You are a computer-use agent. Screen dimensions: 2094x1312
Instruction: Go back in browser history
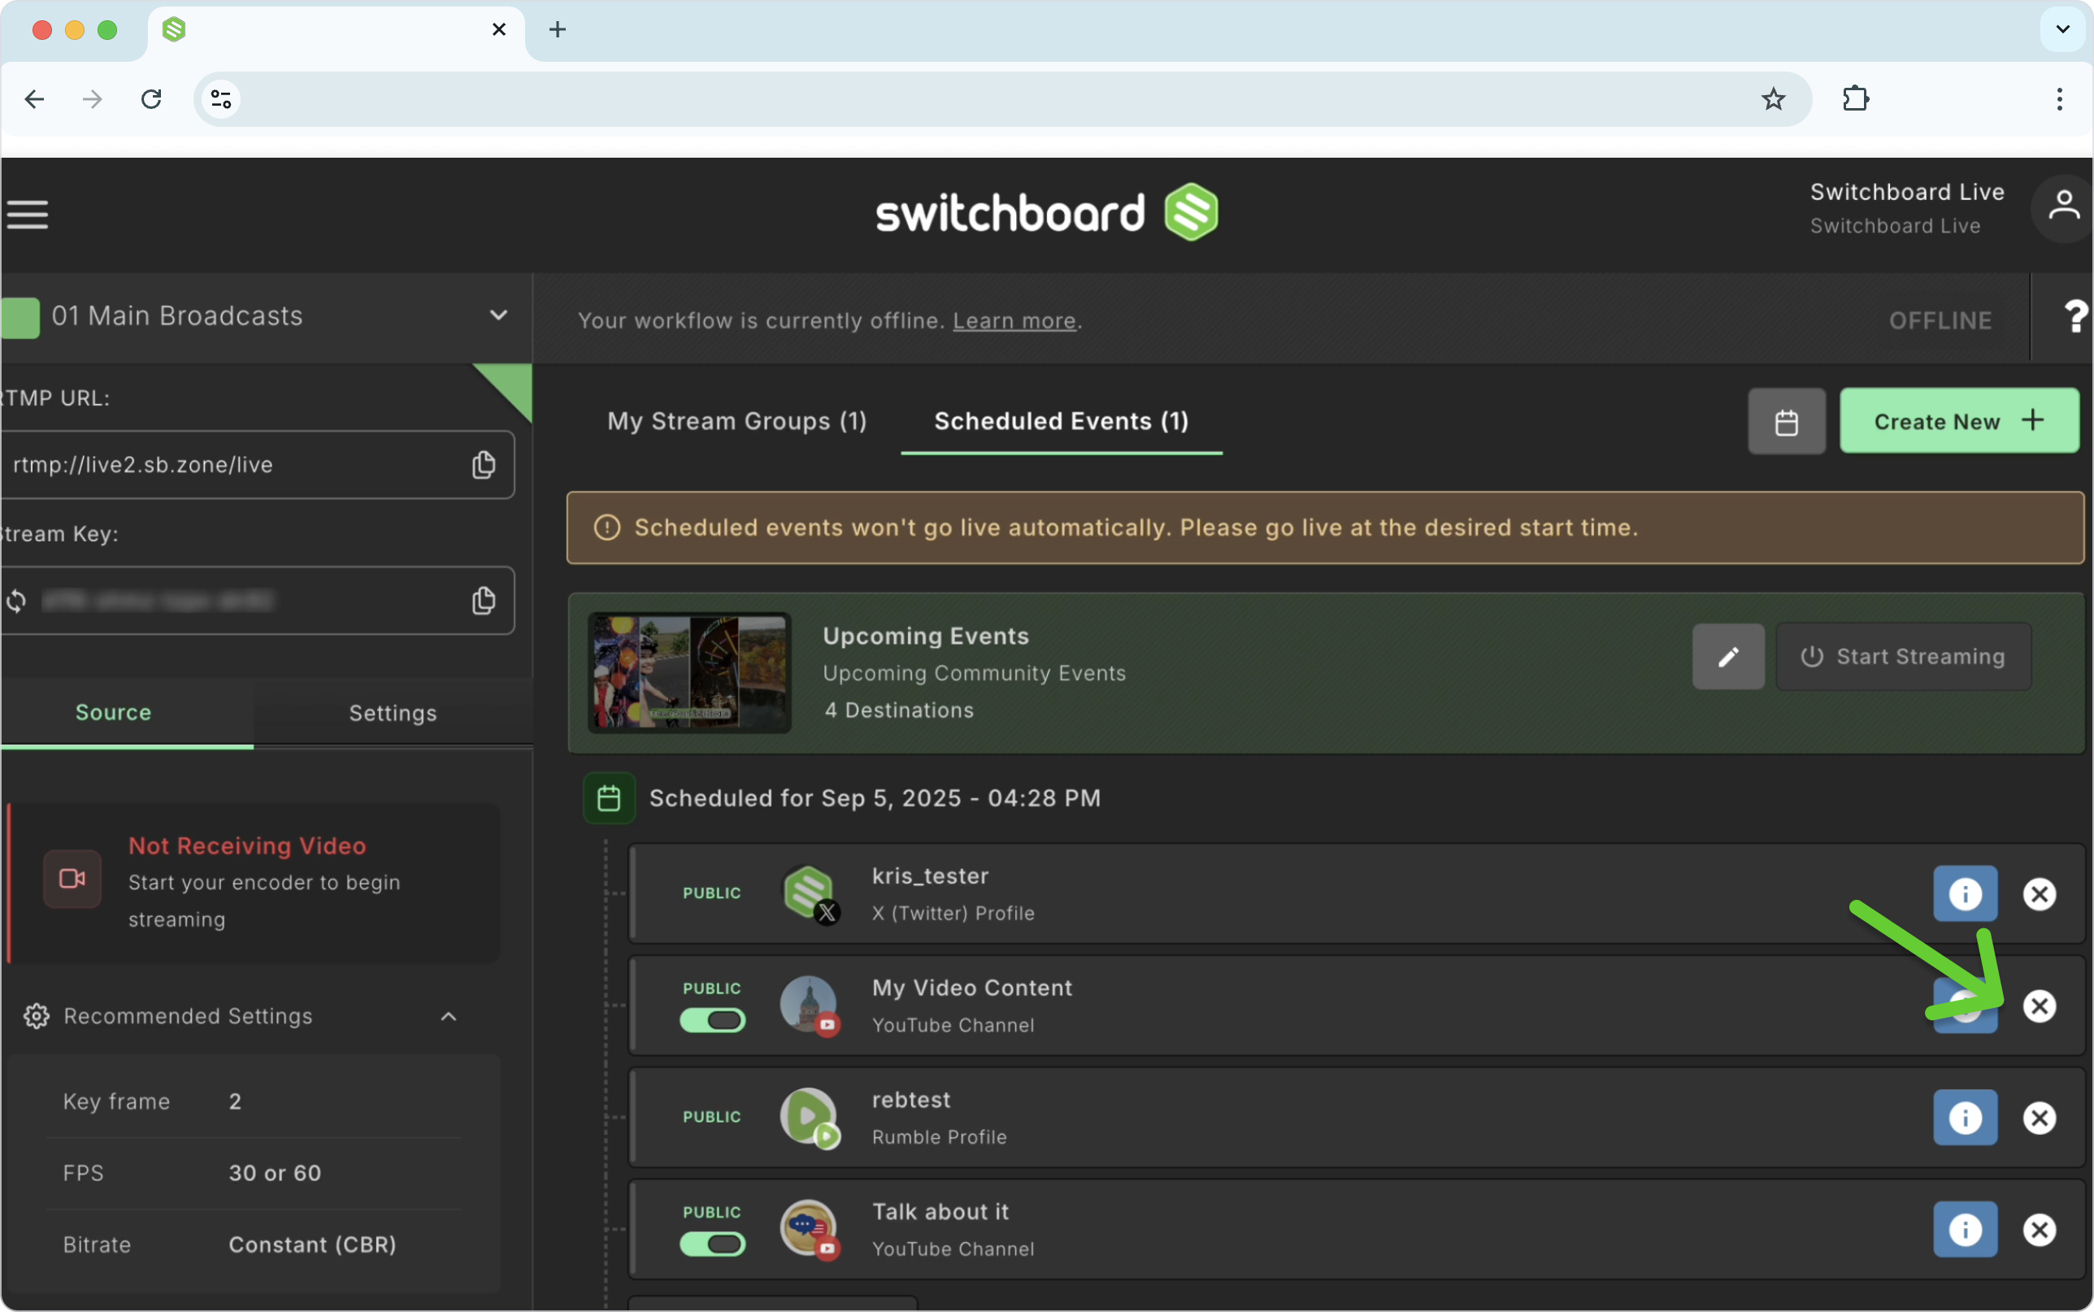coord(35,99)
